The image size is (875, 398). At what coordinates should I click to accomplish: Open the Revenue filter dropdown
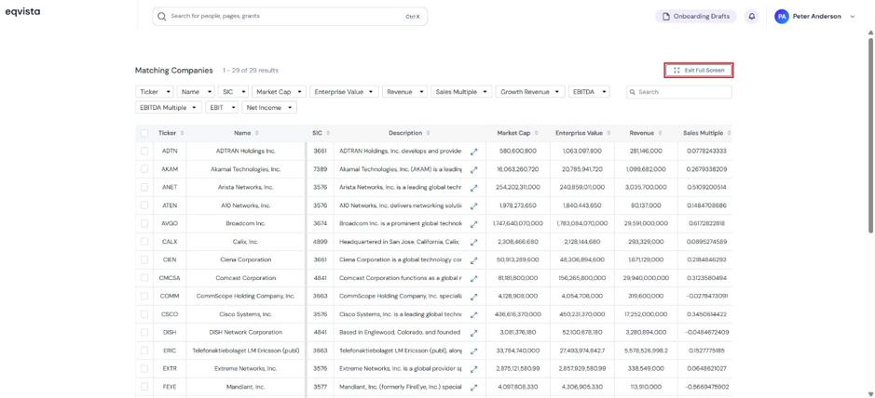point(405,92)
